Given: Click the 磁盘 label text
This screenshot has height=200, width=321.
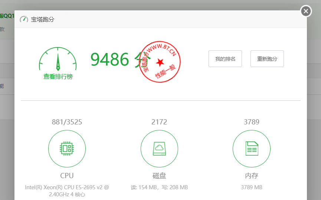Looking at the screenshot, I should 159,176.
